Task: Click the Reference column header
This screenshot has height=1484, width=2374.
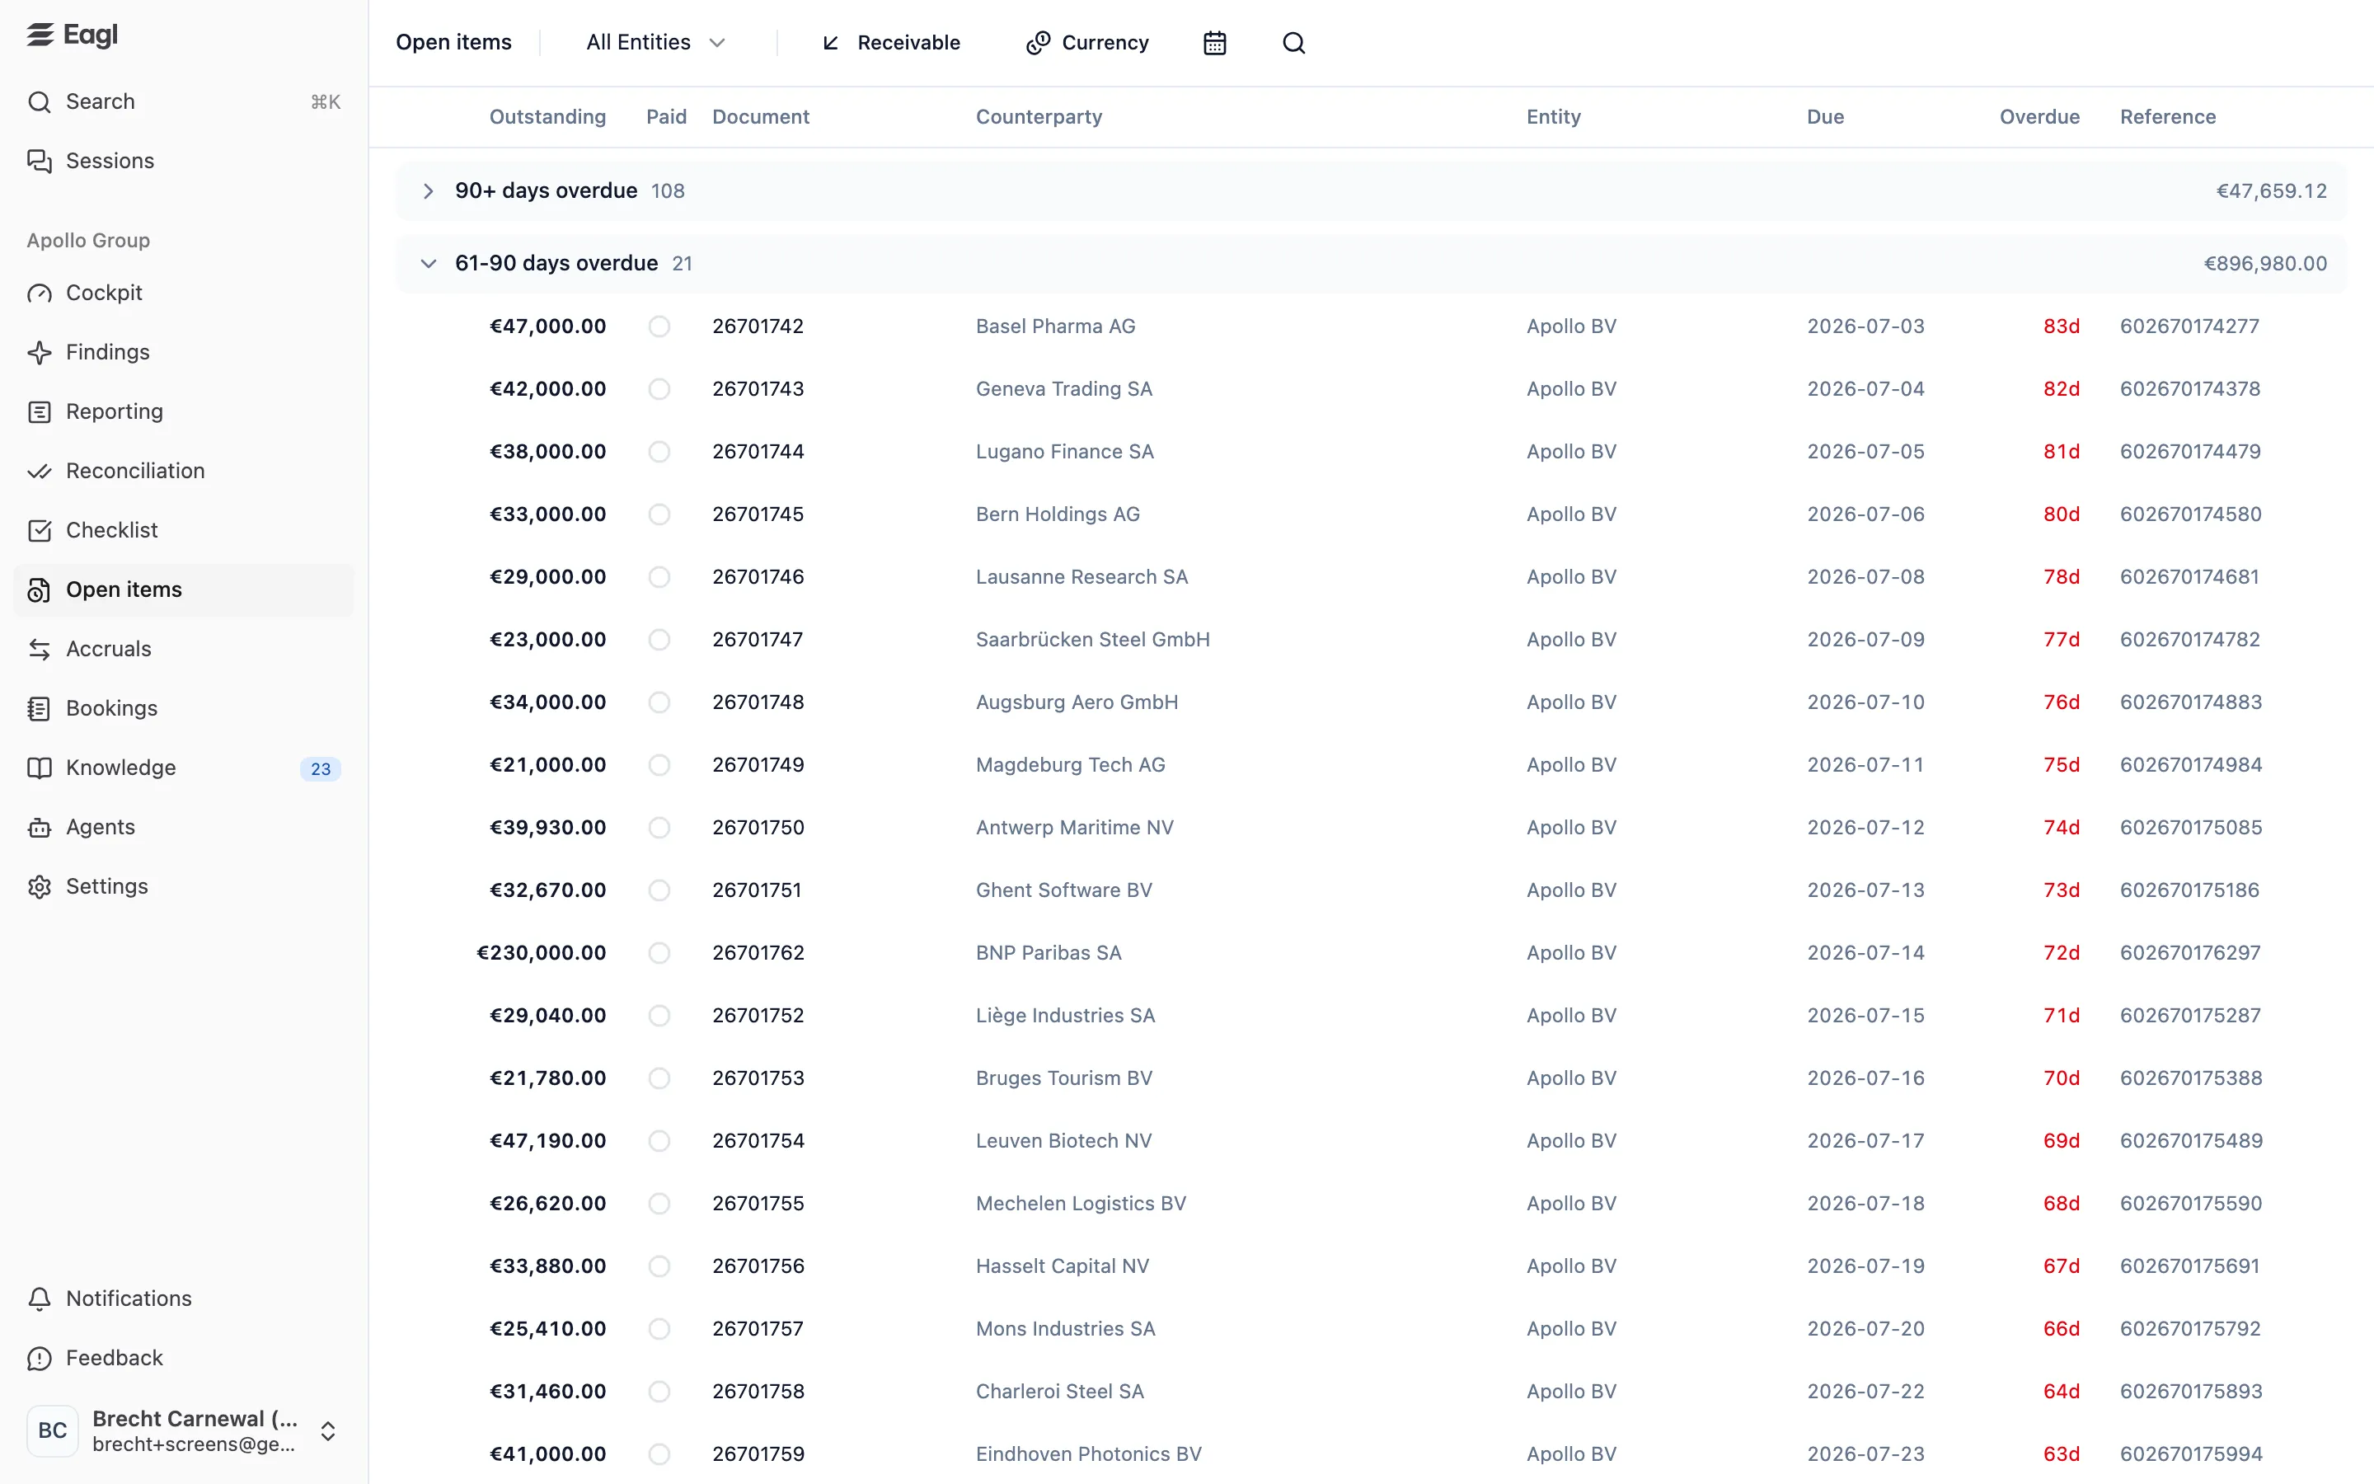Action: [2168, 117]
